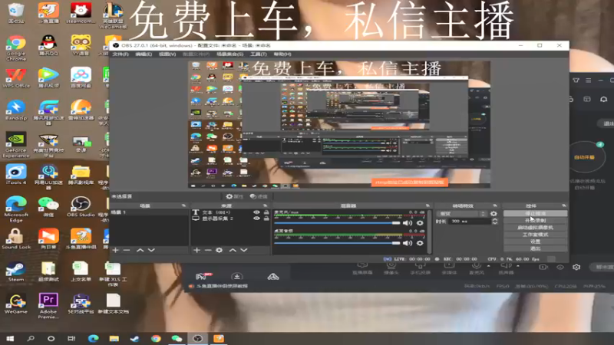Enable 工作室模式 button

(535, 235)
